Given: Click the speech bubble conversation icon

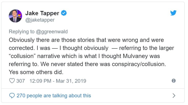Looking at the screenshot, I should [12, 96].
